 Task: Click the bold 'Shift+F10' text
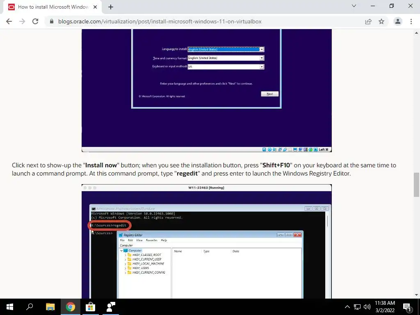(276, 165)
